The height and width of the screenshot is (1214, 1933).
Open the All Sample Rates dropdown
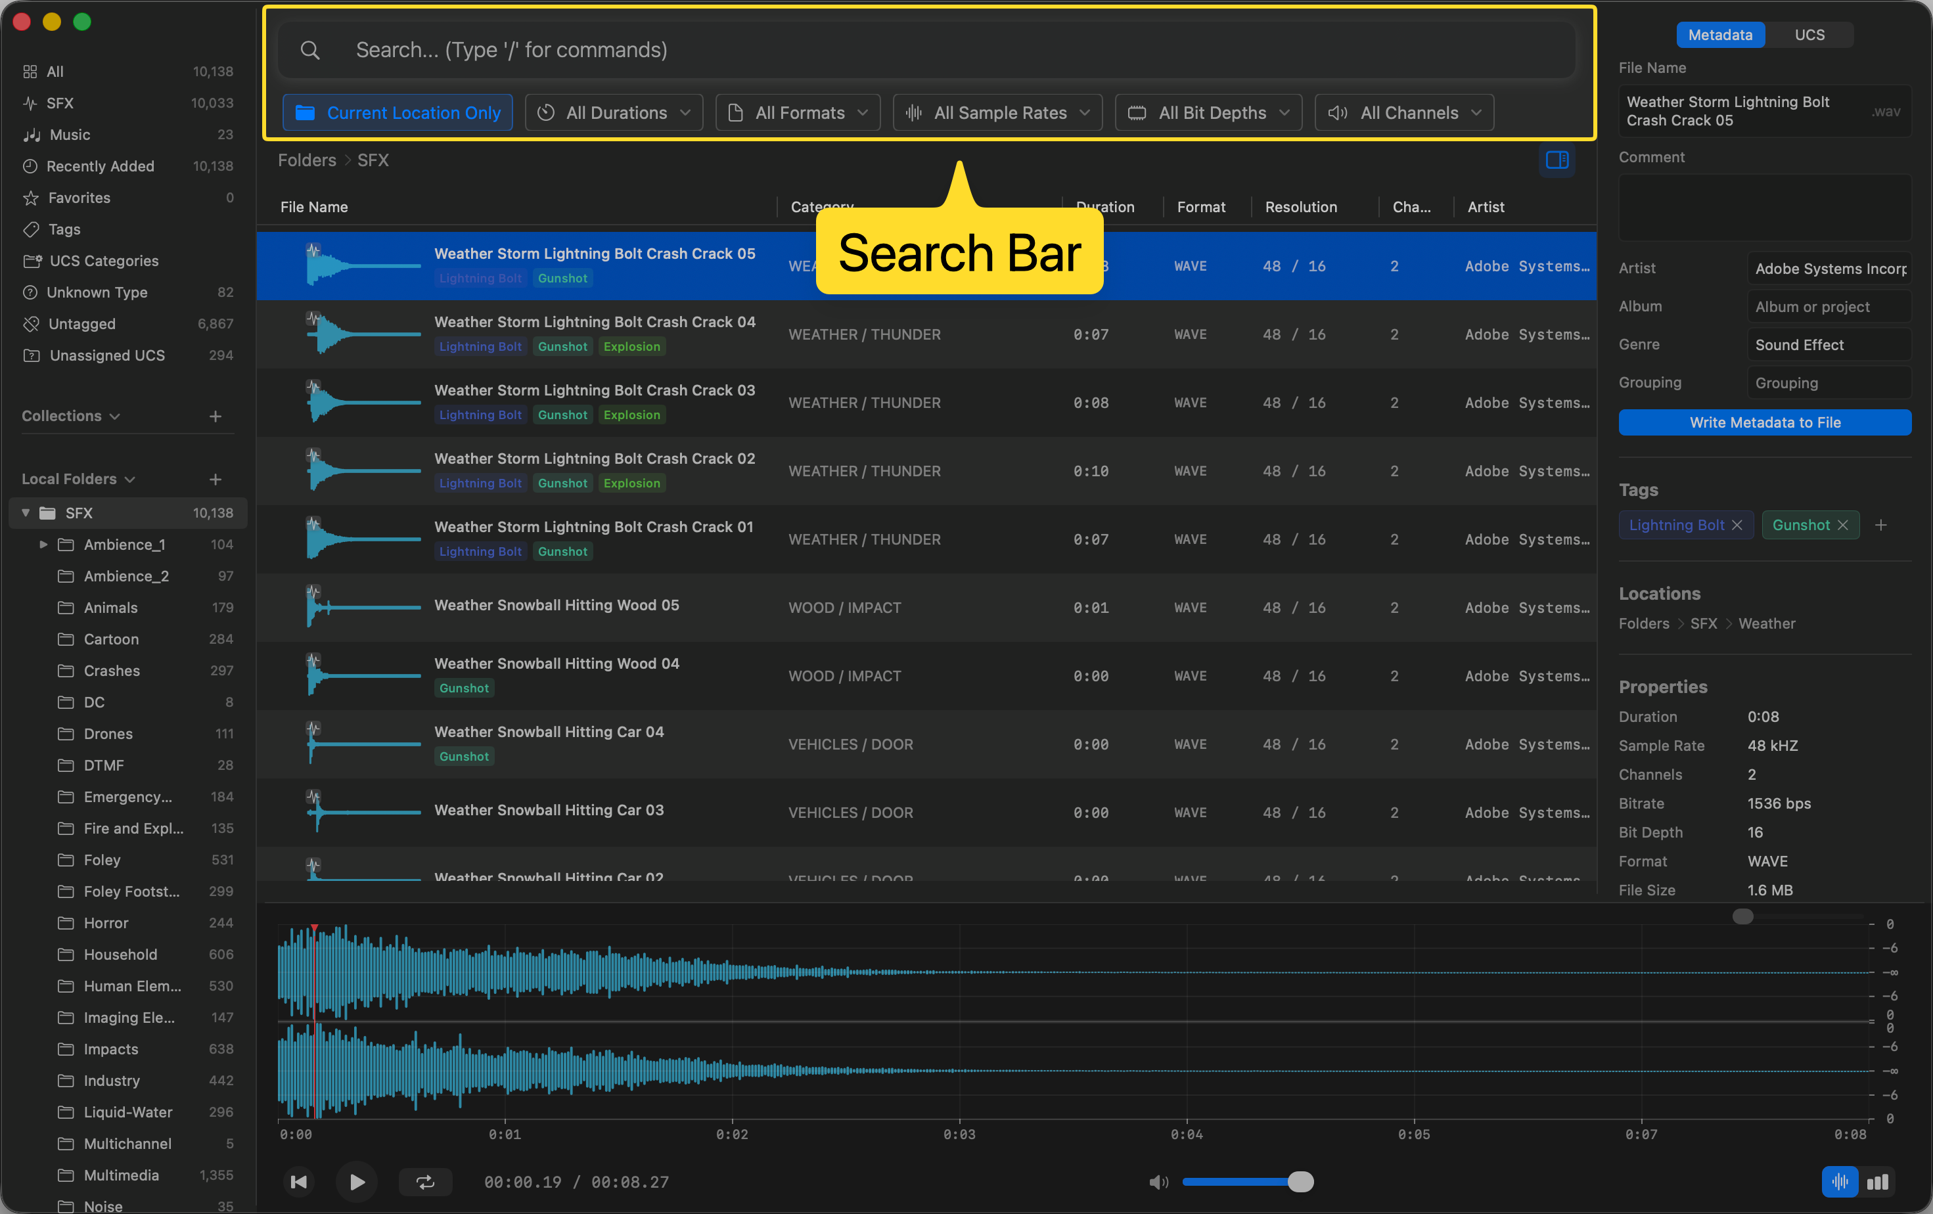[998, 112]
